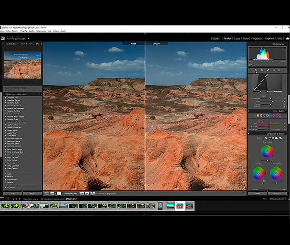Select the Edit sliders tool icon

(x=255, y=70)
